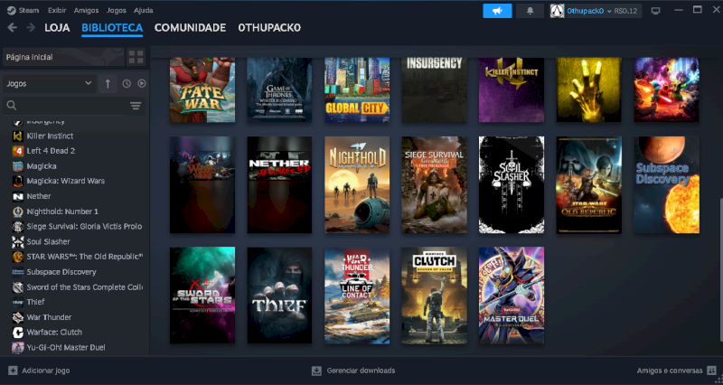This screenshot has height=385, width=723.
Task: Open the Master Duel cover art
Action: point(512,296)
